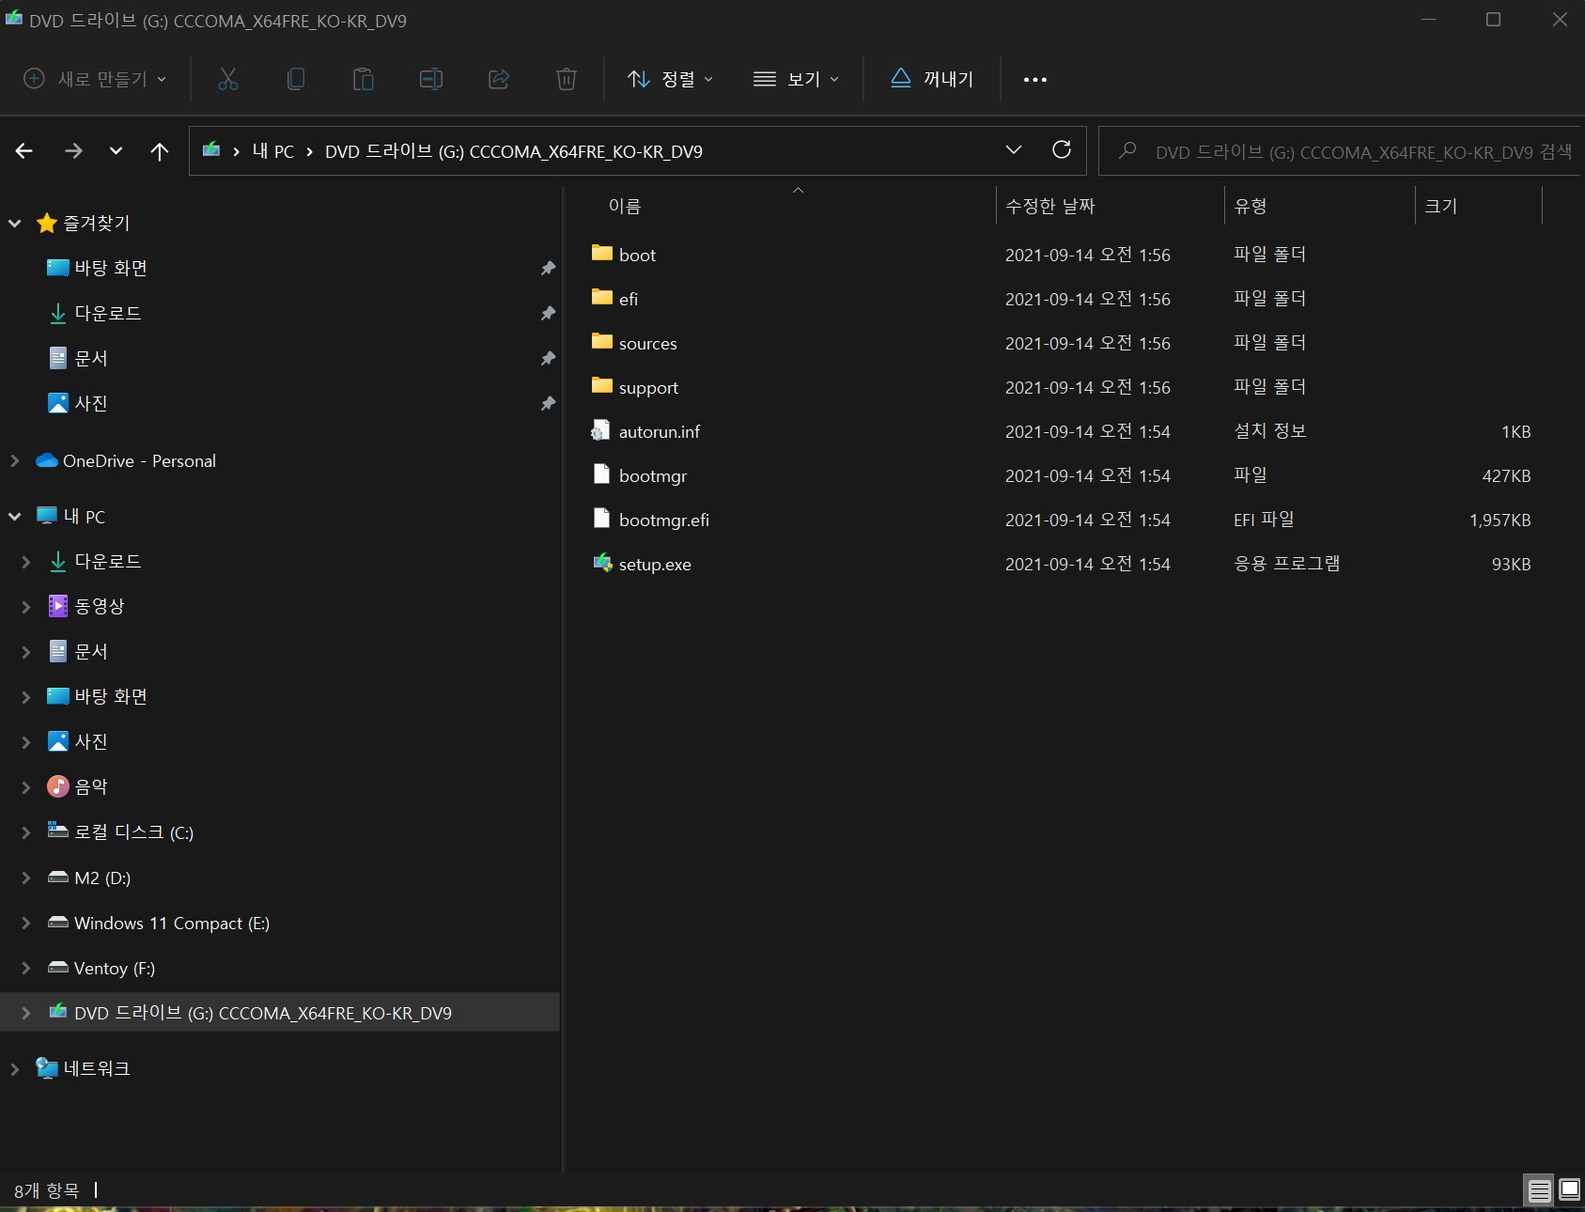Viewport: 1585px width, 1212px height.
Task: Switch to details view layout icon
Action: pyautogui.click(x=1539, y=1190)
